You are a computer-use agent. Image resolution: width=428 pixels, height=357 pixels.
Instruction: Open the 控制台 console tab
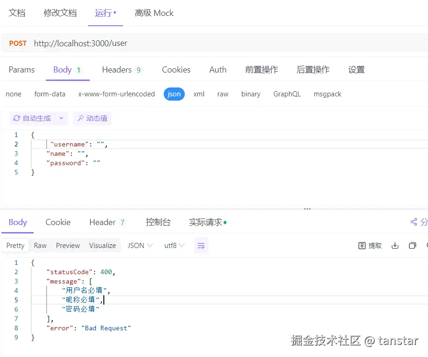[x=158, y=222]
